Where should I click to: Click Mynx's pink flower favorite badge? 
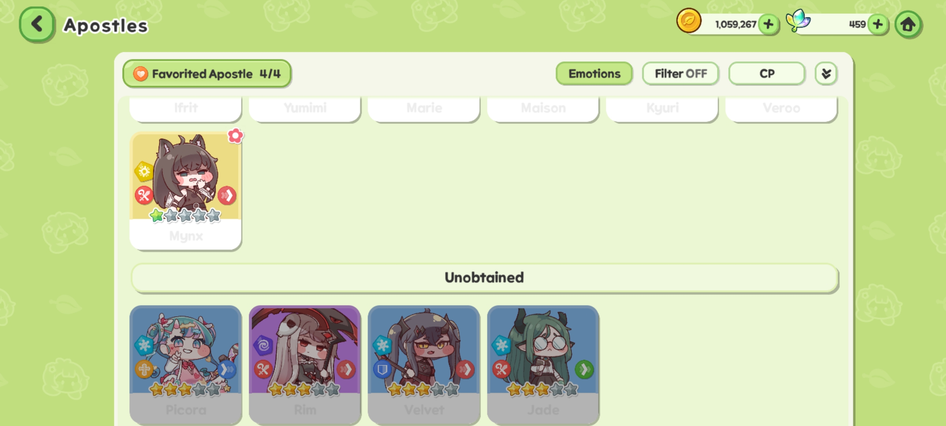[235, 136]
